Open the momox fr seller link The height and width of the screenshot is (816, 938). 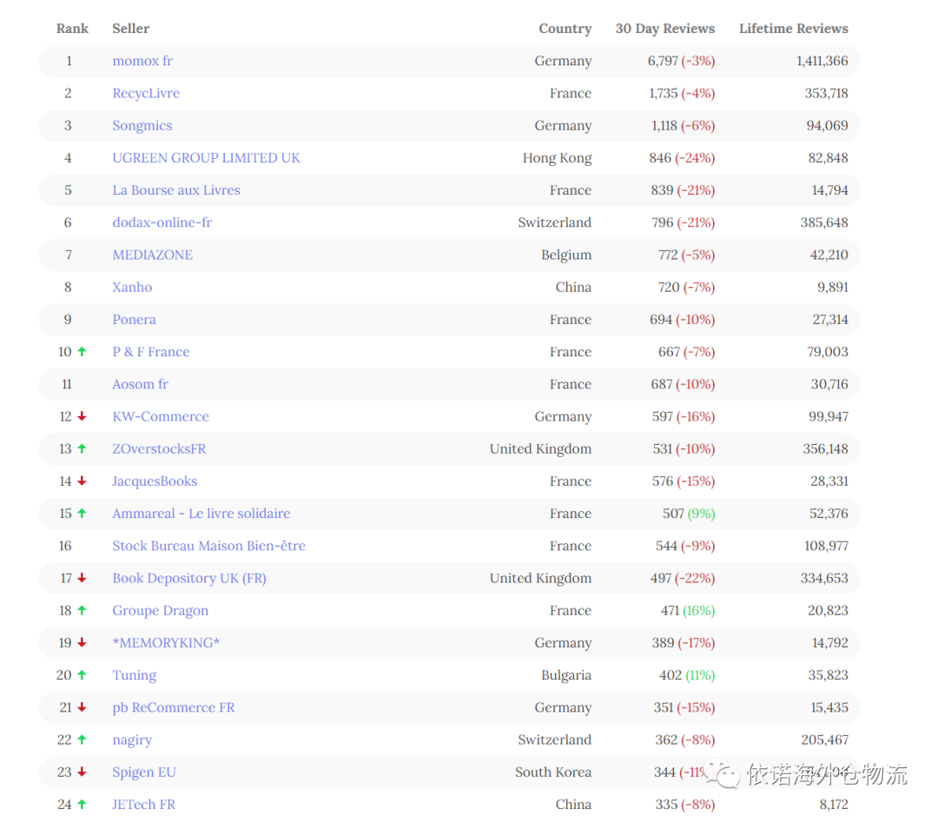click(x=142, y=61)
